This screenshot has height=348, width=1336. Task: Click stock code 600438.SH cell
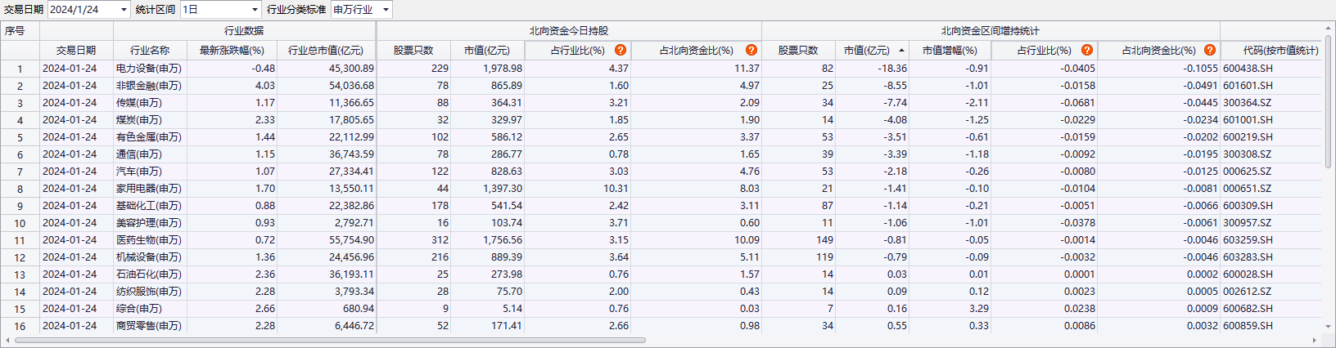coord(1248,69)
